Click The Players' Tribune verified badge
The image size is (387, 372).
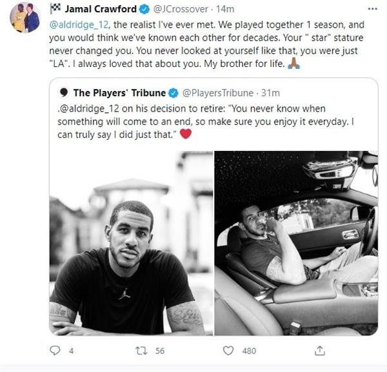pos(174,93)
